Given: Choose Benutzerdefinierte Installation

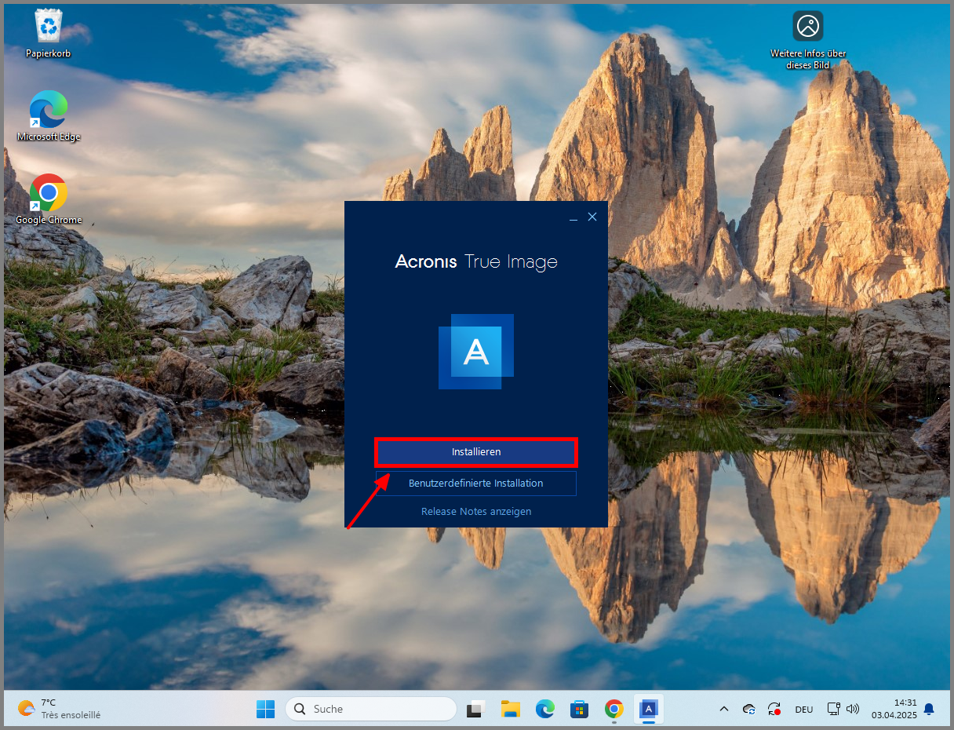Looking at the screenshot, I should (475, 483).
